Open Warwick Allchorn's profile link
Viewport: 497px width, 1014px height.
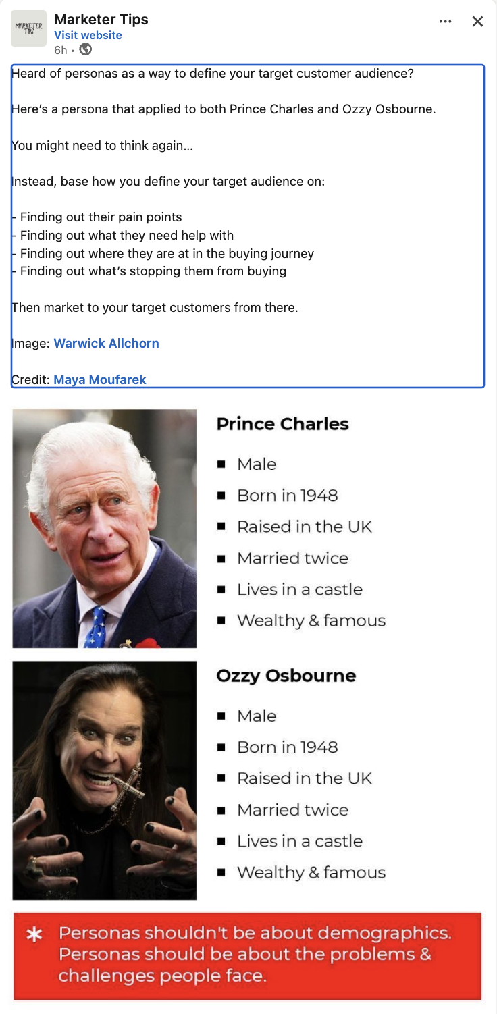pos(106,343)
